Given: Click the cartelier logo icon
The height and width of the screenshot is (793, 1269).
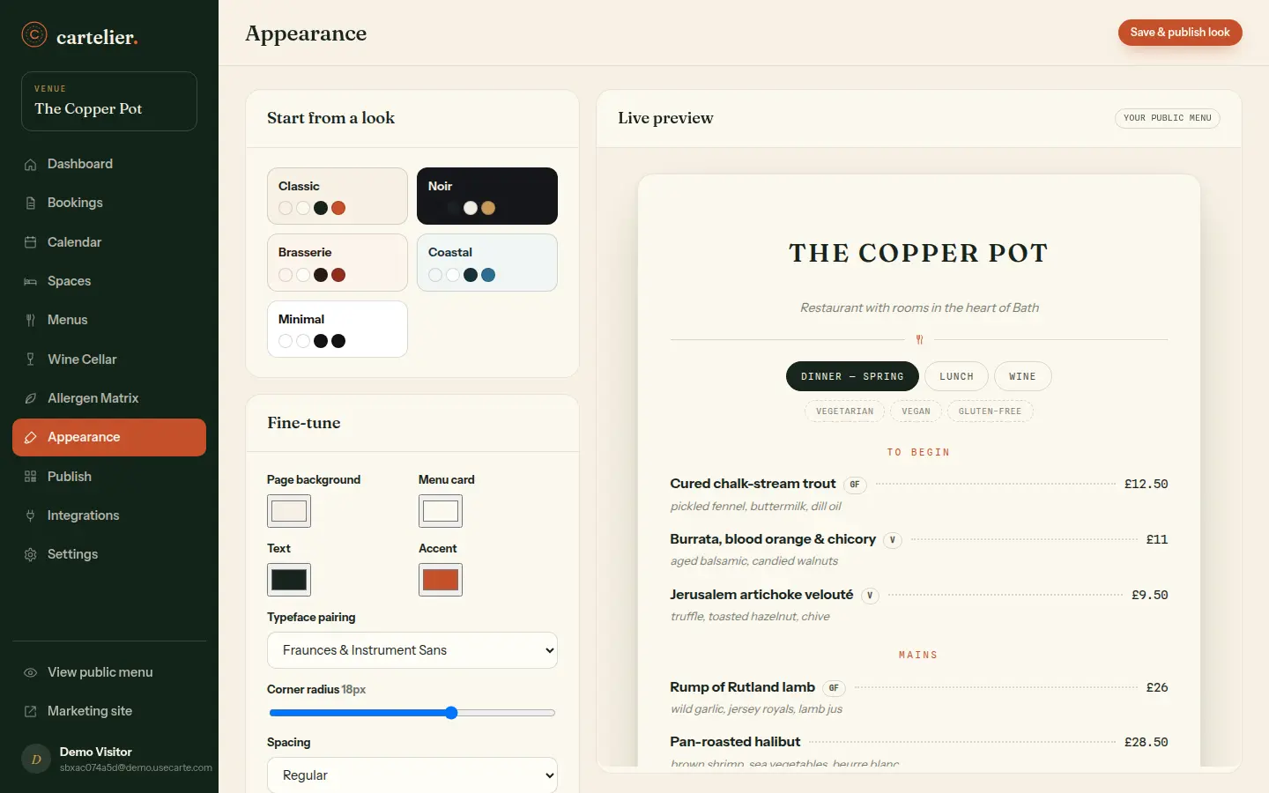Looking at the screenshot, I should pyautogui.click(x=34, y=34).
